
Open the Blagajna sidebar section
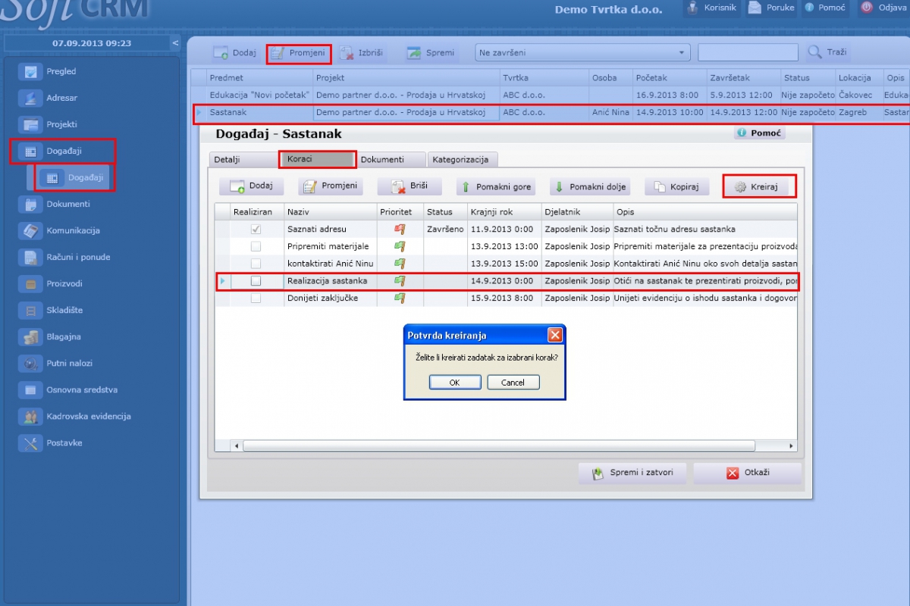61,336
